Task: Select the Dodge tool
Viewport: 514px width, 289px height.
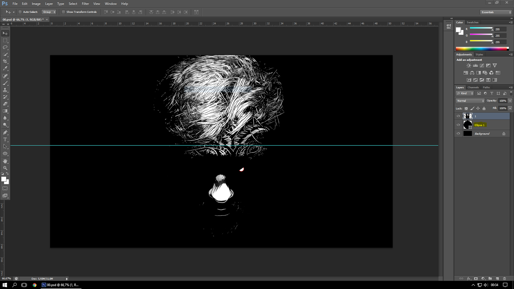Action: click(5, 125)
